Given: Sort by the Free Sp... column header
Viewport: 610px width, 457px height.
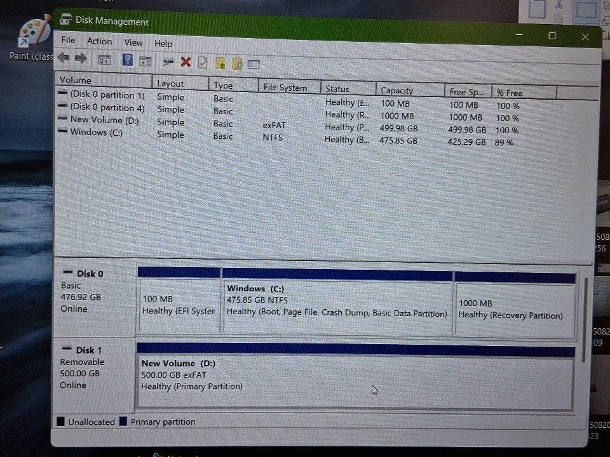Looking at the screenshot, I should pyautogui.click(x=468, y=92).
